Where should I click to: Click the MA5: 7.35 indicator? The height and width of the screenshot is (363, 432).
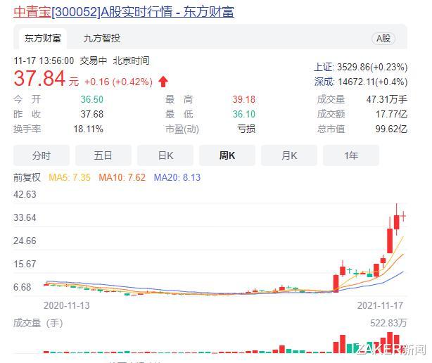coord(70,177)
